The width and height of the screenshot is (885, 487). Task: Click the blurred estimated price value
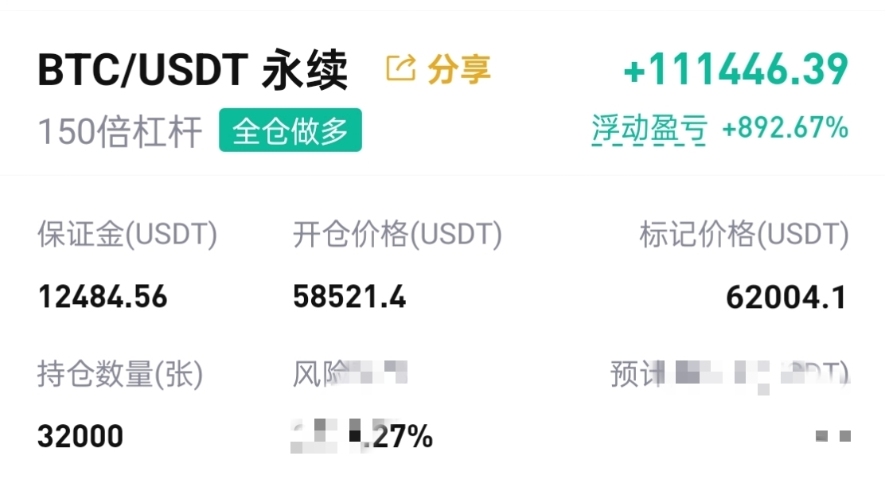(x=832, y=436)
